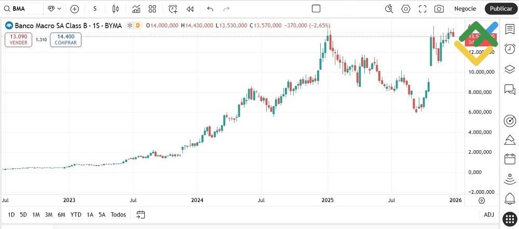Select the 1D time range
The image size is (519, 229).
pyautogui.click(x=11, y=215)
